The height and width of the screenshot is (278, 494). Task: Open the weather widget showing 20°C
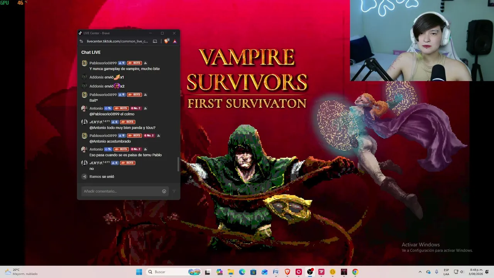coord(21,272)
